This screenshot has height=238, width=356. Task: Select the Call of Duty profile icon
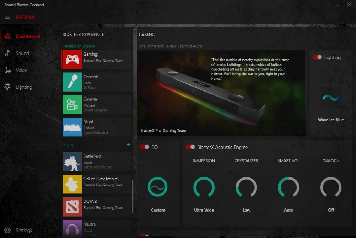[x=72, y=184]
